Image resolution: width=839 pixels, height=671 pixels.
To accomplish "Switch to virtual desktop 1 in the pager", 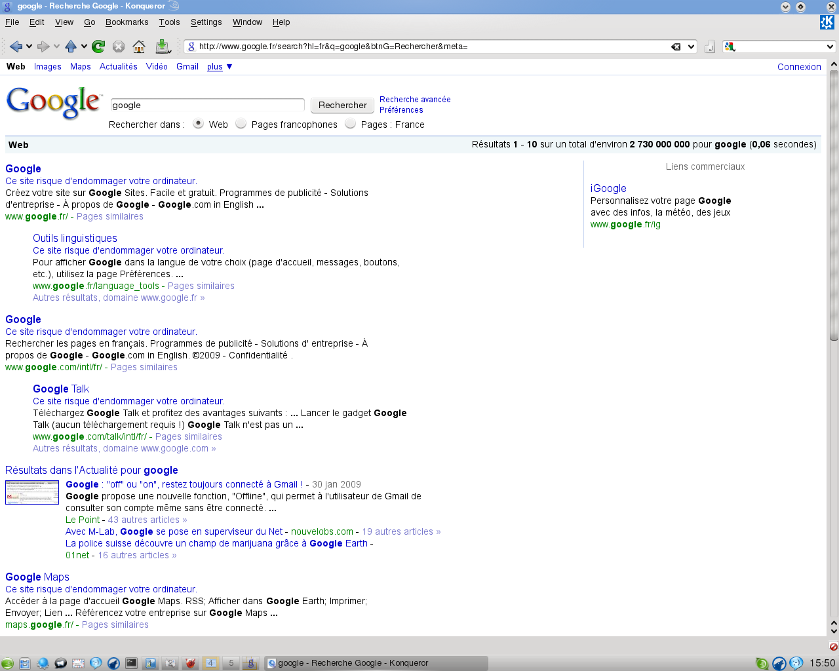I will point(150,663).
